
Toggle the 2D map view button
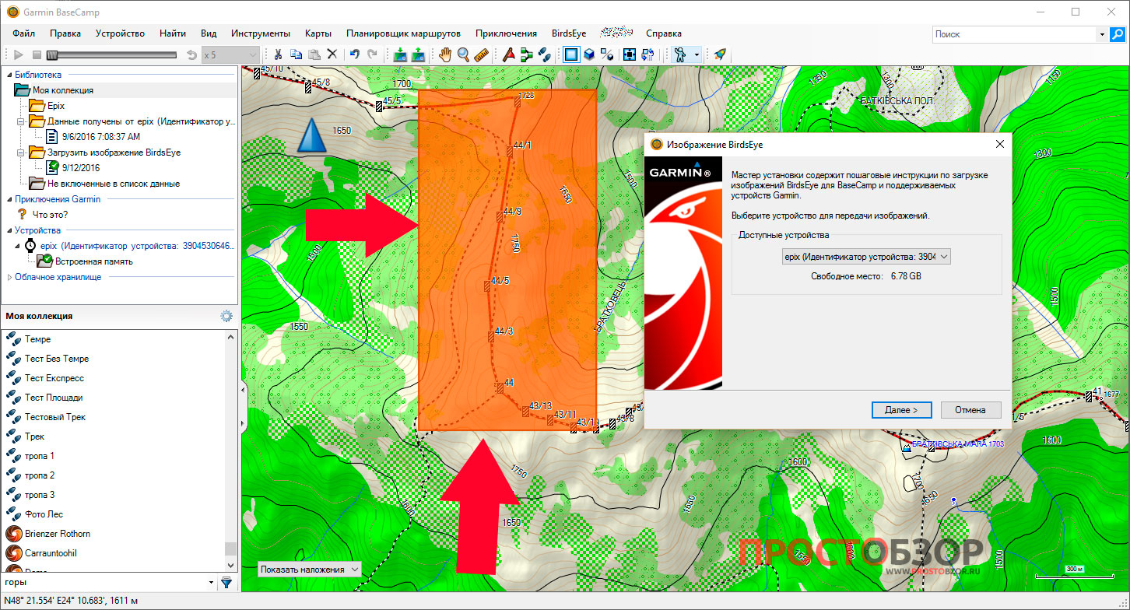point(571,54)
